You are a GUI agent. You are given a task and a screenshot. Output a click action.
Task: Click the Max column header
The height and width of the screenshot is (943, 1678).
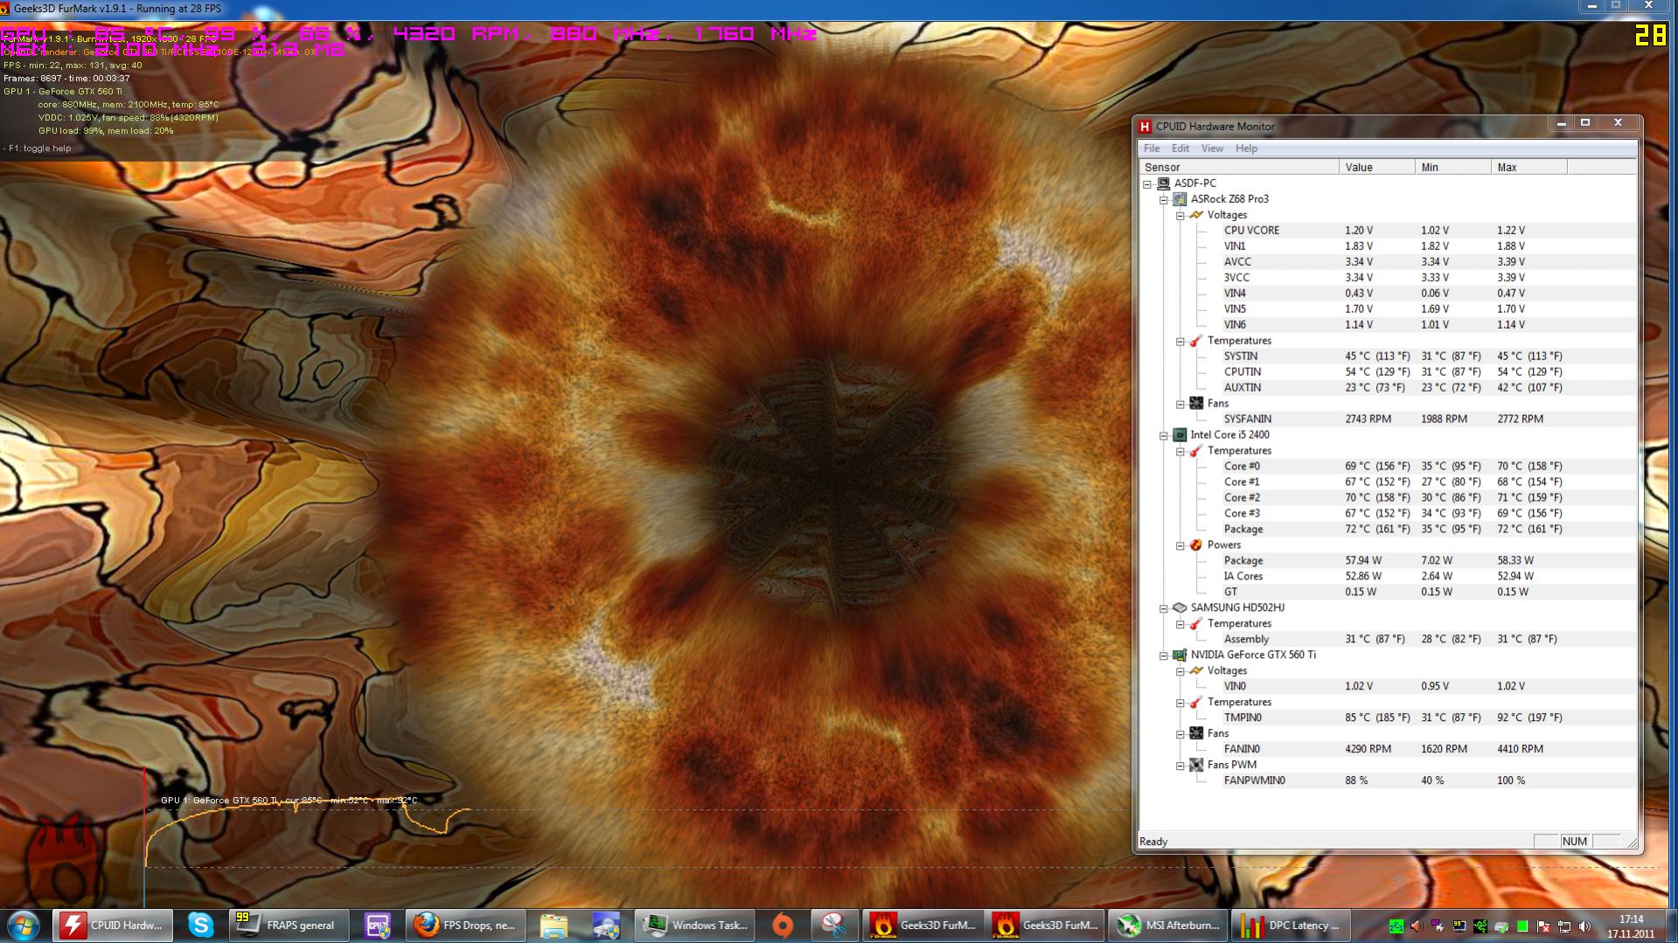[1529, 167]
